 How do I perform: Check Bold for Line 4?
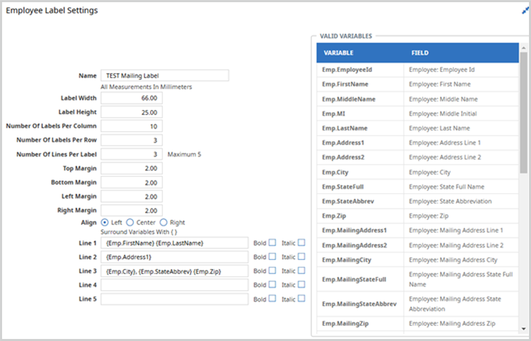tap(272, 284)
